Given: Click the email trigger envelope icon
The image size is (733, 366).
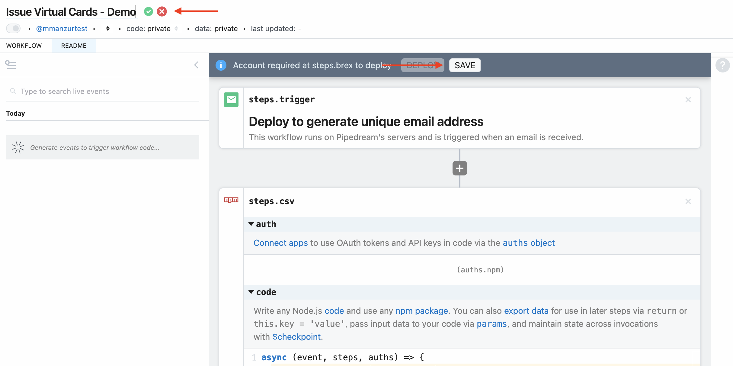Looking at the screenshot, I should pos(231,100).
